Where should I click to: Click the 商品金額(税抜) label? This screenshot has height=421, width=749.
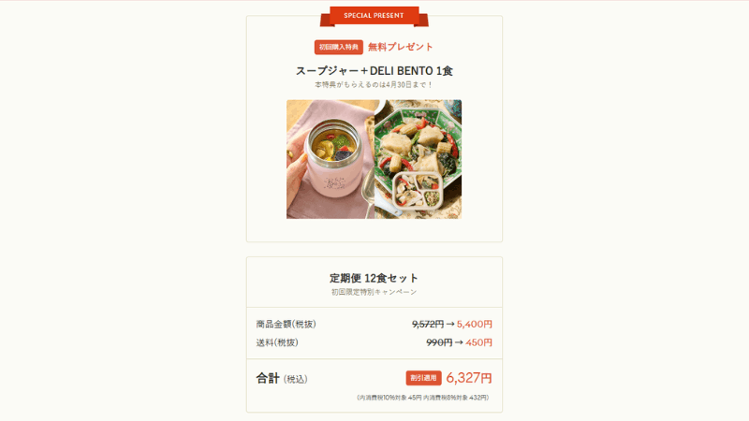286,324
